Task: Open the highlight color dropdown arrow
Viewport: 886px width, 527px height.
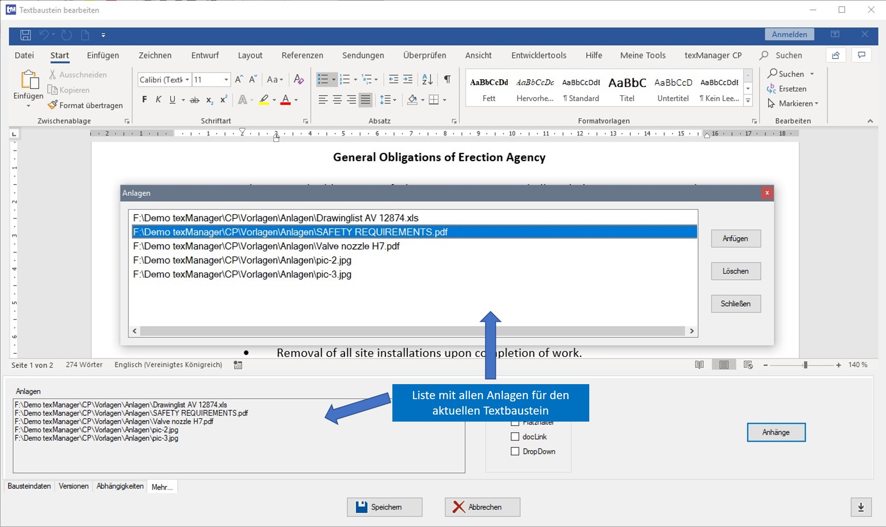Action: [x=274, y=100]
